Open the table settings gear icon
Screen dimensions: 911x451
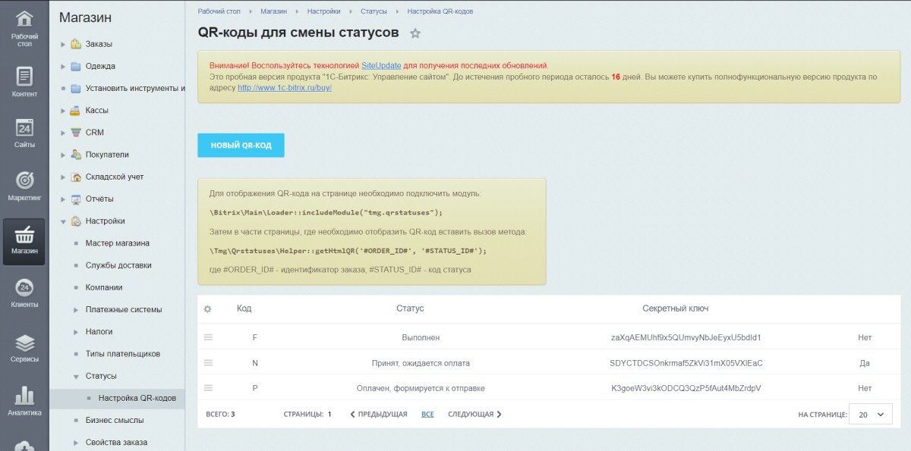207,309
